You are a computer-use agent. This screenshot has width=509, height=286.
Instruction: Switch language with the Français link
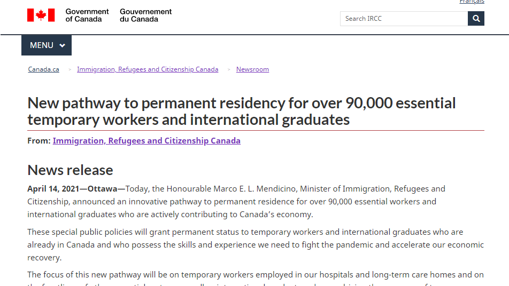click(x=472, y=2)
